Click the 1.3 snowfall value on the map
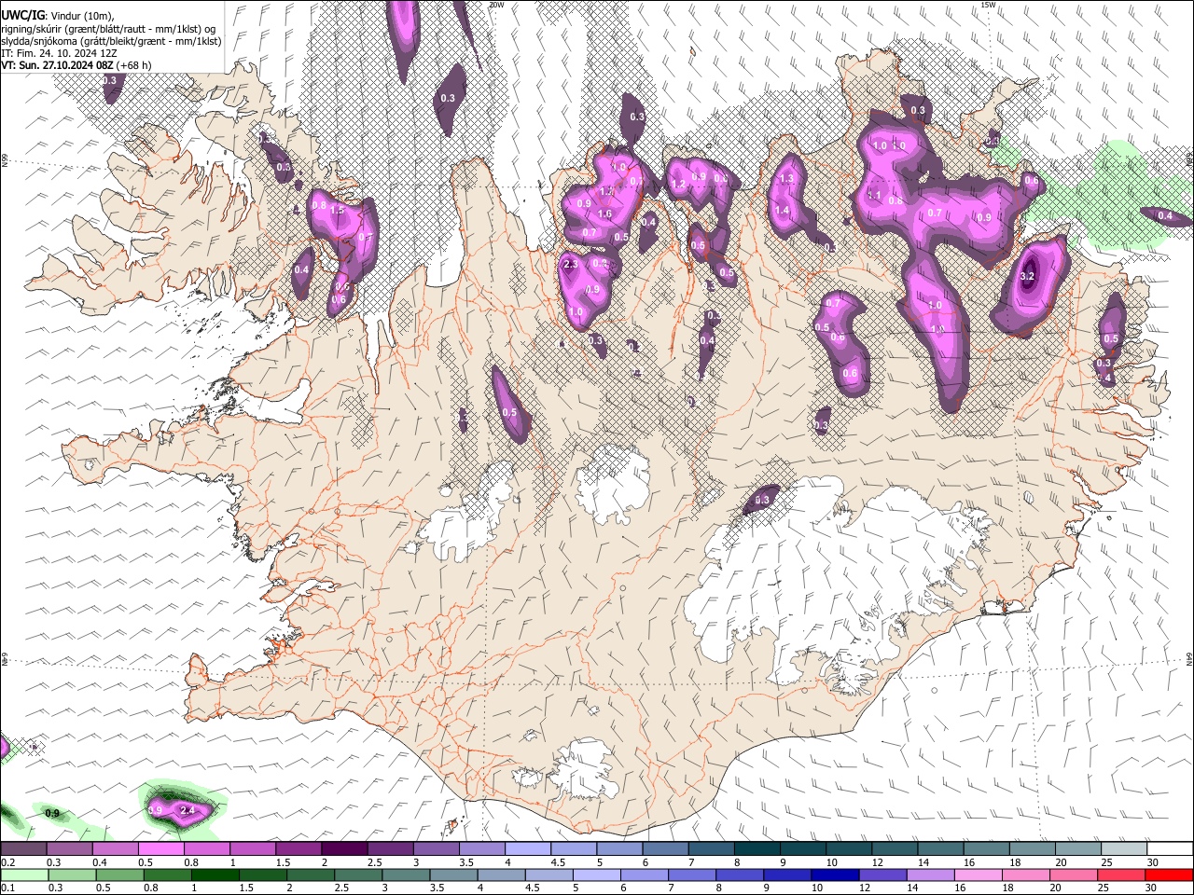The image size is (1194, 895). tap(786, 179)
